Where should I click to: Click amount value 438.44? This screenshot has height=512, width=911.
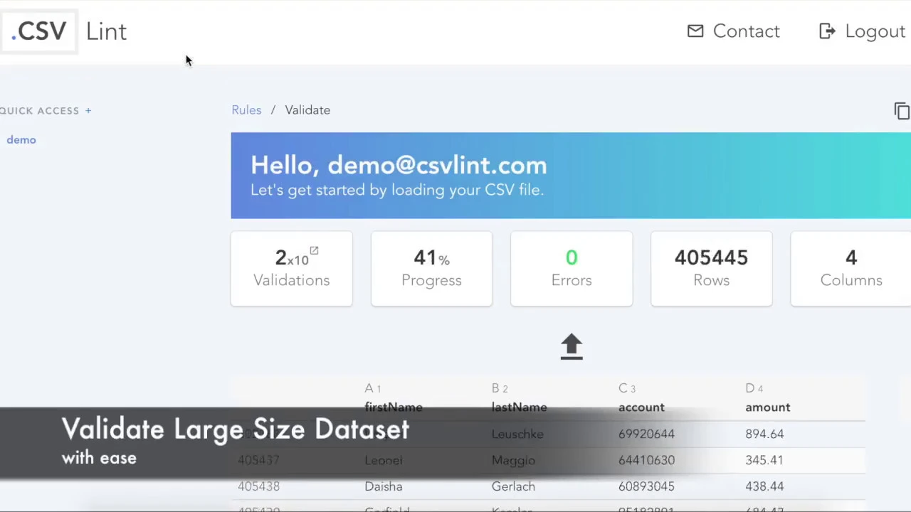(764, 486)
